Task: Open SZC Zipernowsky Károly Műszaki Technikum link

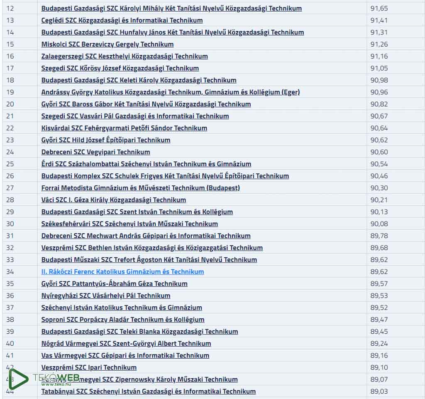Action: point(139,379)
